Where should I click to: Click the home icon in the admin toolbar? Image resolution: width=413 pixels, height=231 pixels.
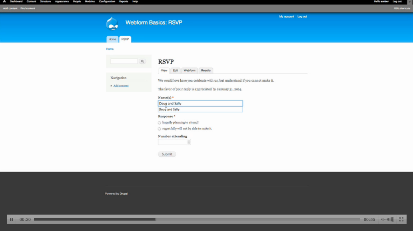pos(4,2)
